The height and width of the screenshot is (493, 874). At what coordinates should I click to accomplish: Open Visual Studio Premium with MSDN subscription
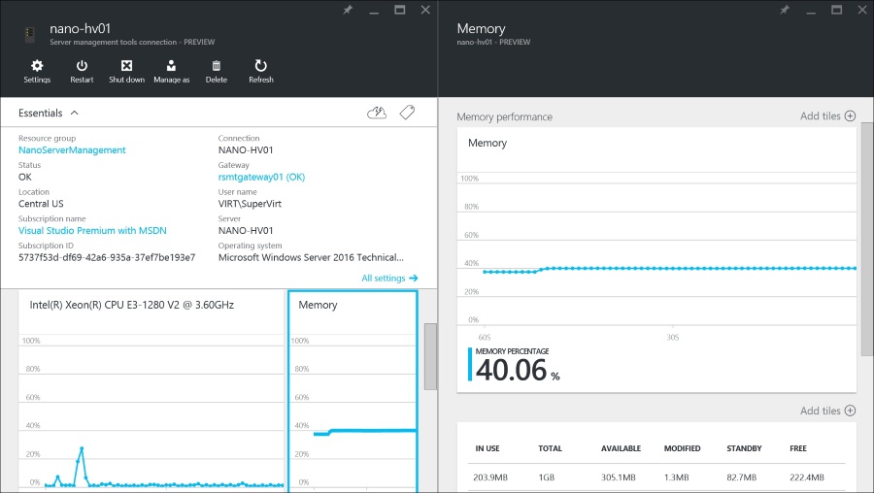(92, 231)
